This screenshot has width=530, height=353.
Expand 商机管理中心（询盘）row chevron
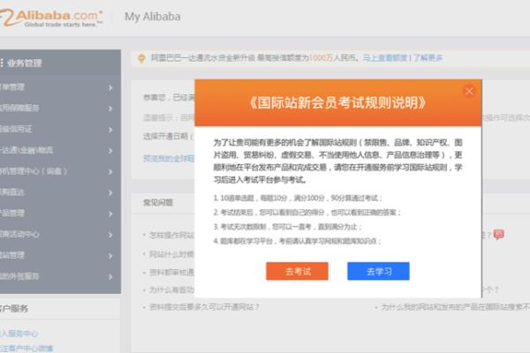tap(110, 171)
